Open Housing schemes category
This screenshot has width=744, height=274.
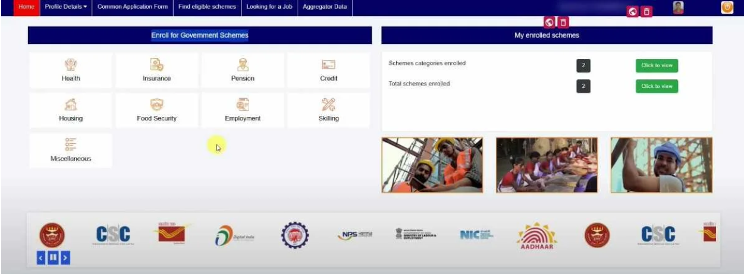click(70, 110)
